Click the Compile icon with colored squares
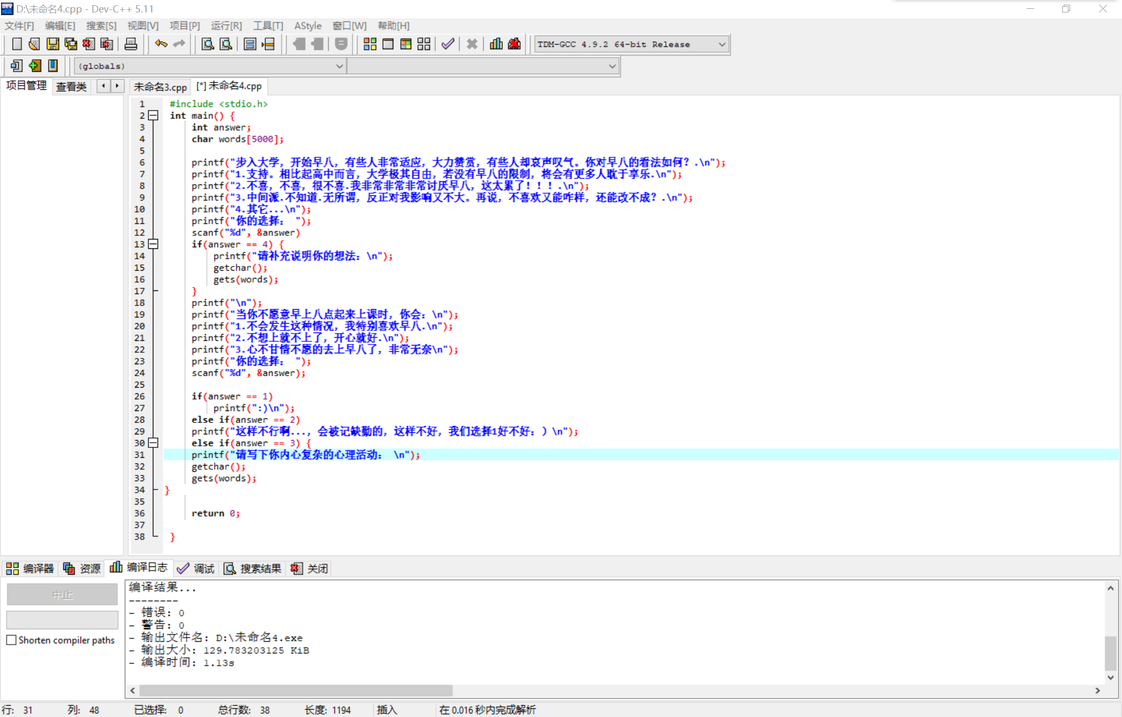The width and height of the screenshot is (1122, 717). [x=370, y=44]
